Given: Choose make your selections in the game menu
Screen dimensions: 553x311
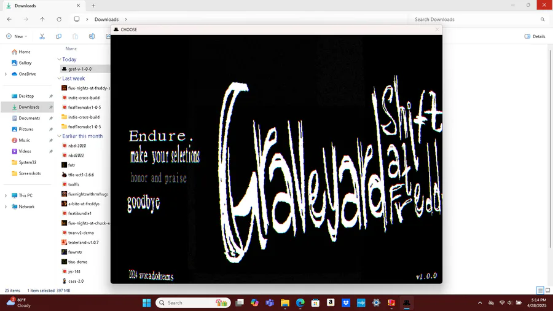Looking at the screenshot, I should click(165, 155).
